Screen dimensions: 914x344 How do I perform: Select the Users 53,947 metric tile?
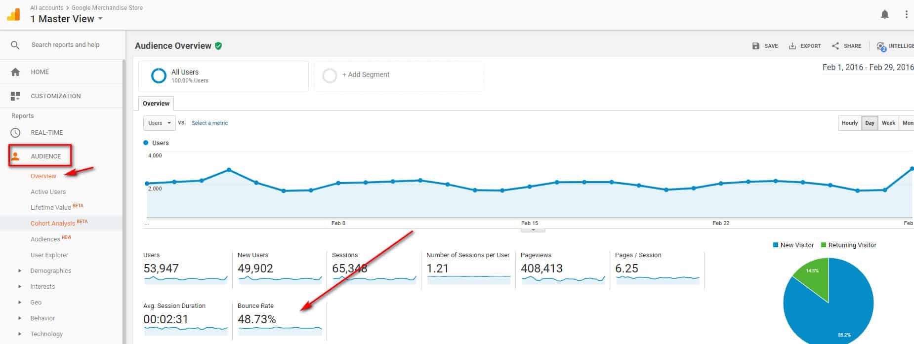point(185,269)
